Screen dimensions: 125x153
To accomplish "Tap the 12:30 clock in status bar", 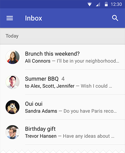I will pos(116,5).
